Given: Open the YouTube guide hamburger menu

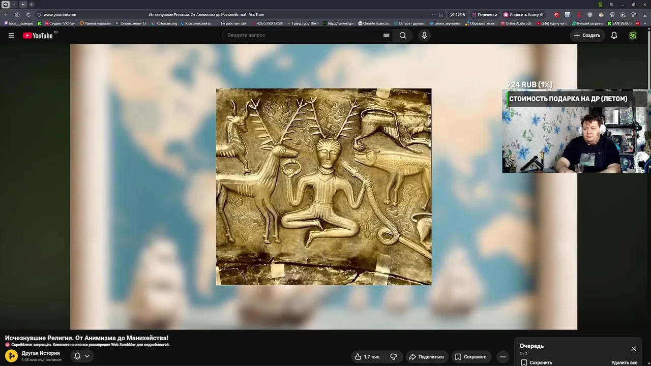Looking at the screenshot, I should point(11,35).
